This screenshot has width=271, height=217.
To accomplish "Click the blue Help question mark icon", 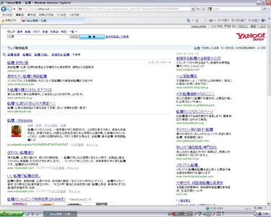I will 263,20.
